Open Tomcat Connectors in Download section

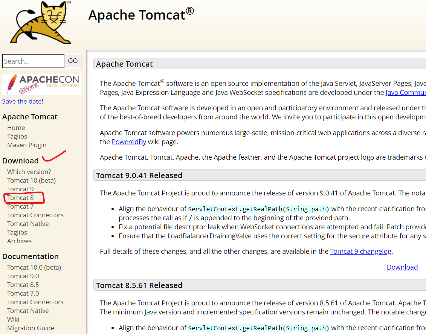[x=35, y=215]
